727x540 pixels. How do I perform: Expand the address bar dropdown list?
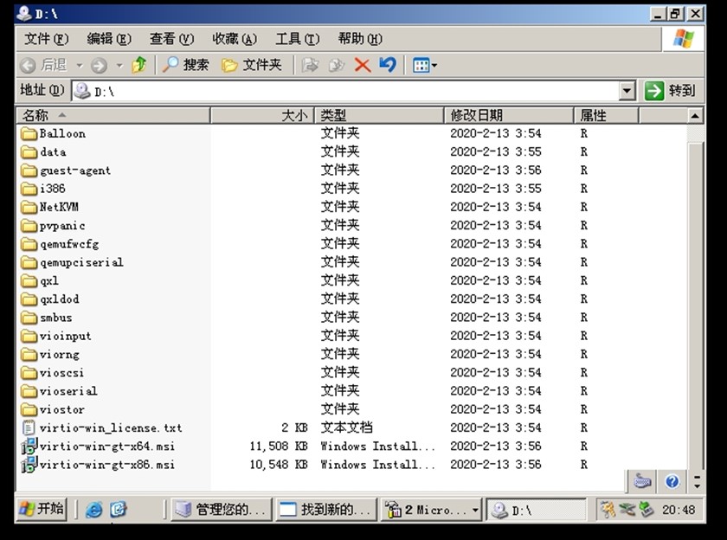tap(627, 91)
